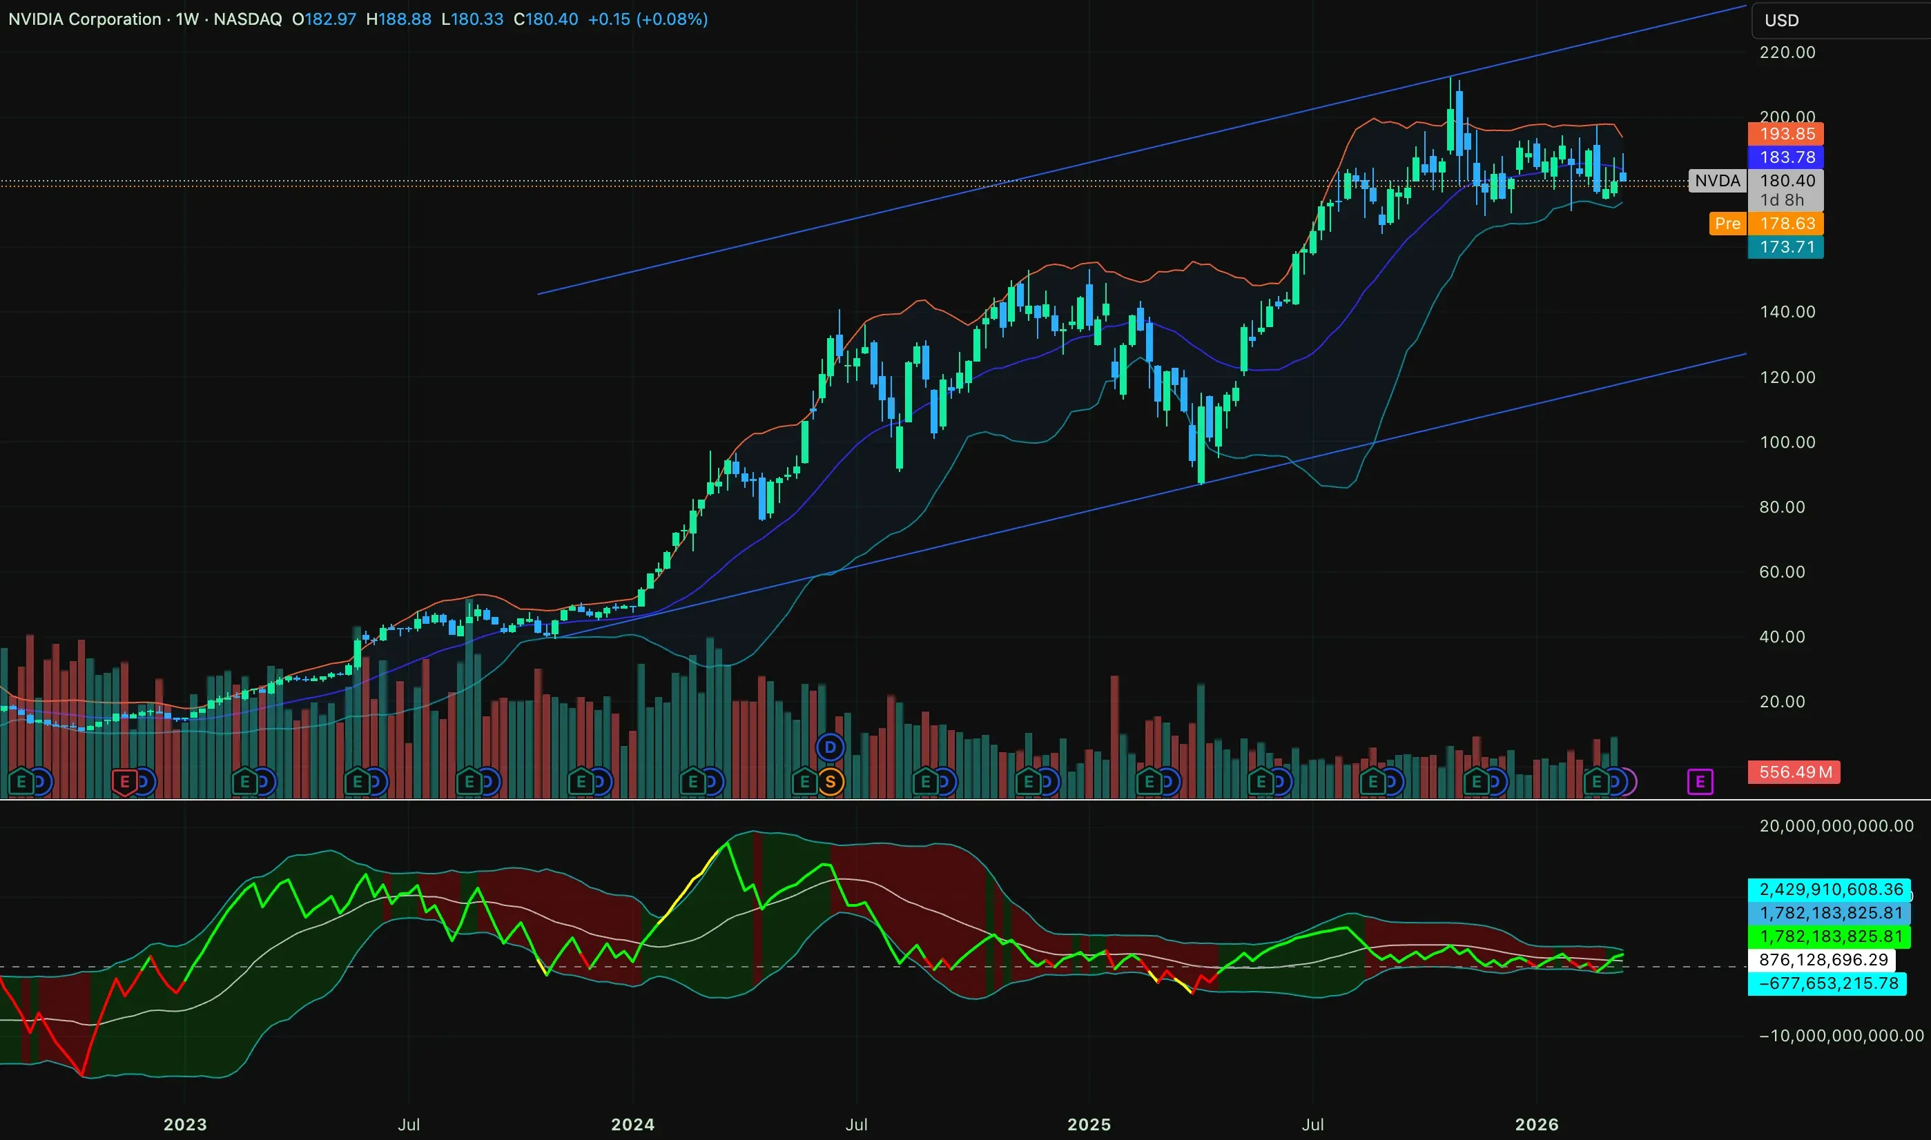Click the 2,429,910,608.36 indicator value label
1931x1140 pixels.
click(x=1830, y=890)
